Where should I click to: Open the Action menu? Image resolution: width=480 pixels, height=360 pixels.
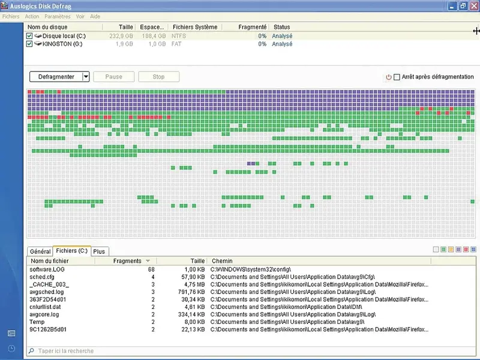[32, 17]
